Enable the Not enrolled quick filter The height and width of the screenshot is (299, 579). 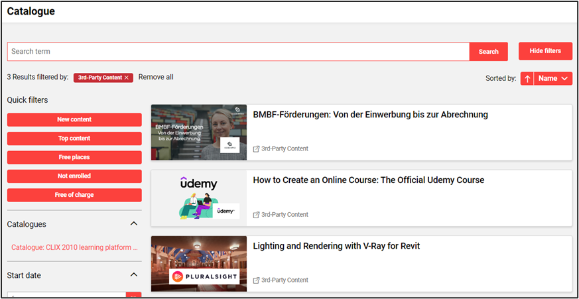click(x=74, y=176)
